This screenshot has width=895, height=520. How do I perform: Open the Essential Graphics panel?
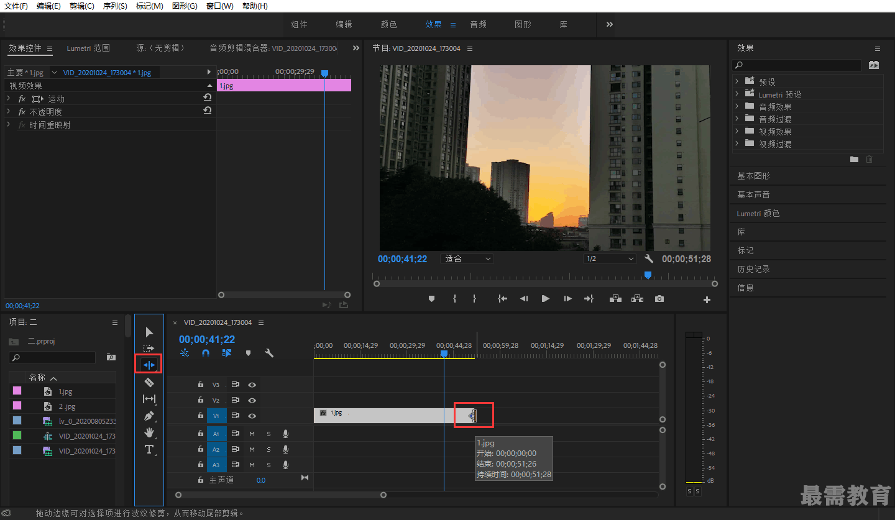point(753,176)
